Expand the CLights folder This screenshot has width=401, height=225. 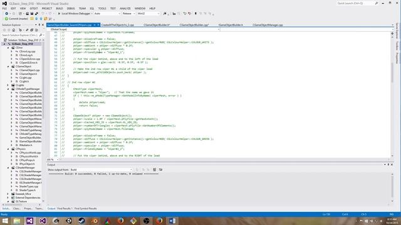(8, 85)
